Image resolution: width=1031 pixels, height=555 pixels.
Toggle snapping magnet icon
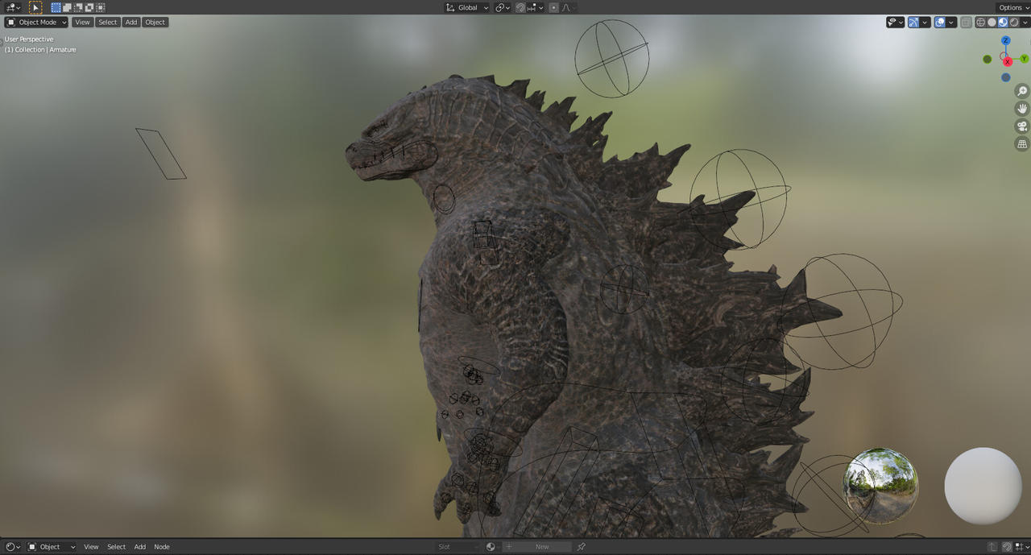tap(520, 7)
